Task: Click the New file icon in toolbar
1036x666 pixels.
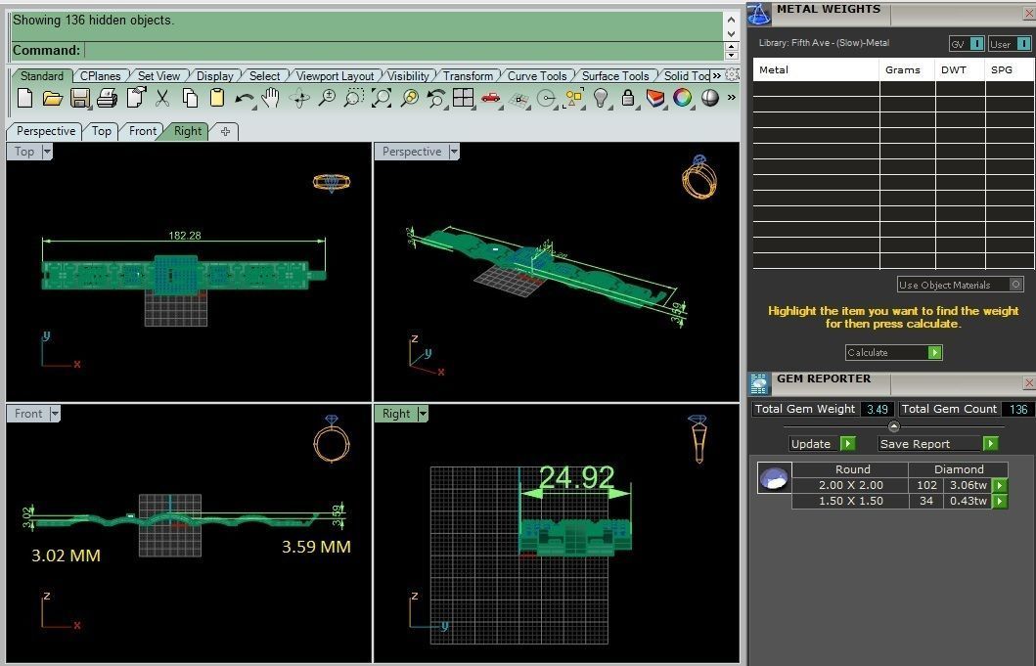Action: [x=24, y=99]
